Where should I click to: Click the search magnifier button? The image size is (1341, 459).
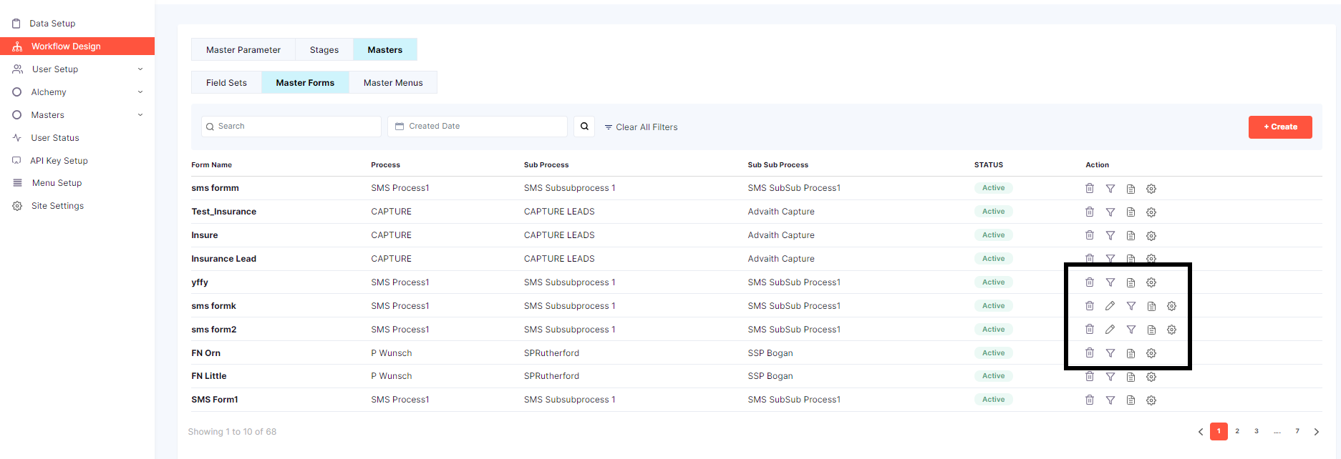pyautogui.click(x=584, y=127)
